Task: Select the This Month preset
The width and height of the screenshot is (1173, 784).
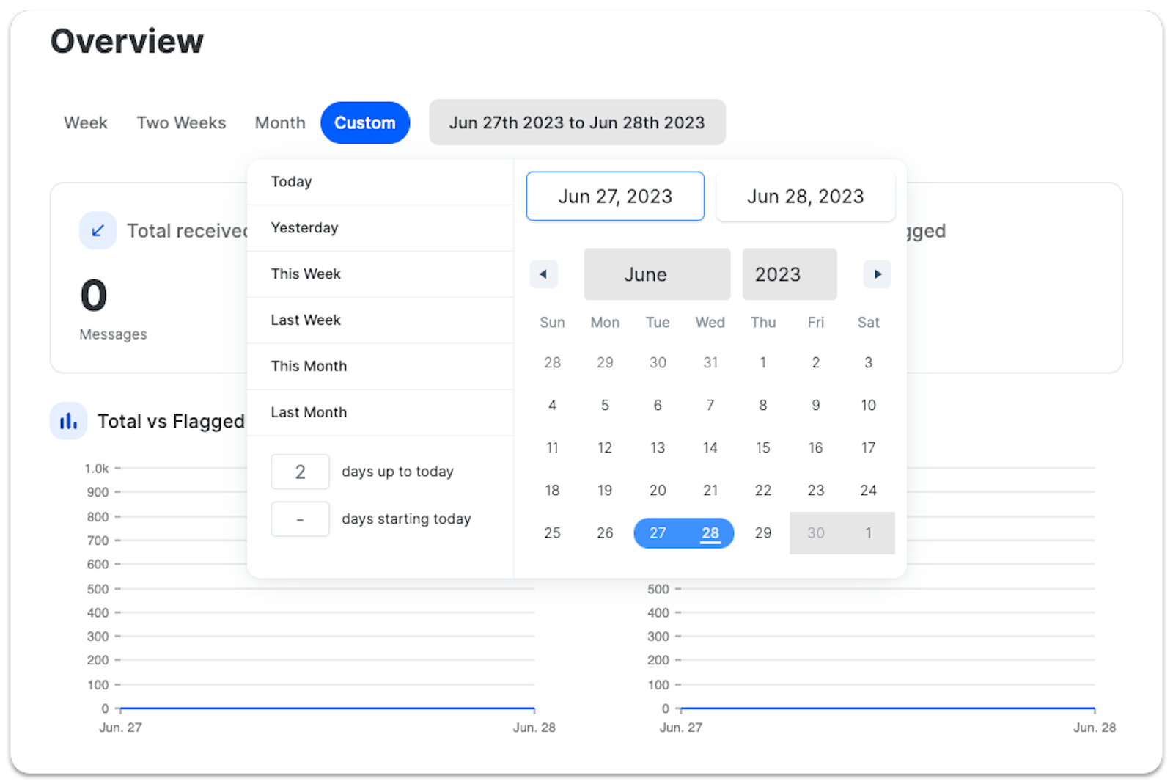Action: (x=309, y=366)
